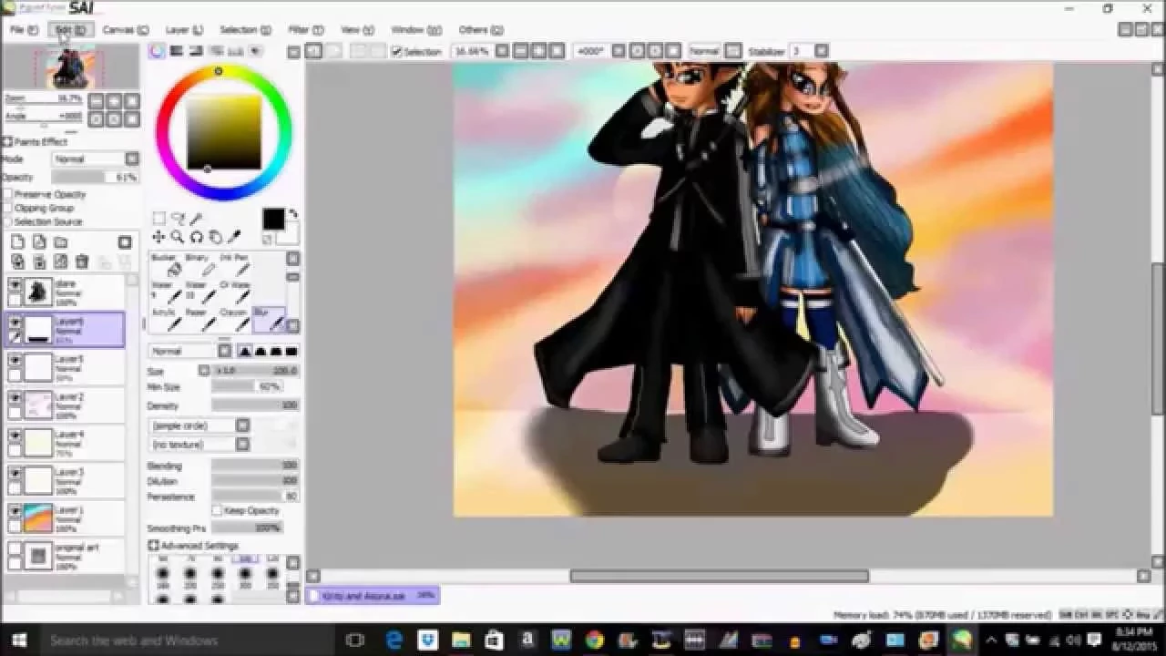Image resolution: width=1166 pixels, height=656 pixels.
Task: Hide Layer2 using its eye icon
Action: (15, 398)
